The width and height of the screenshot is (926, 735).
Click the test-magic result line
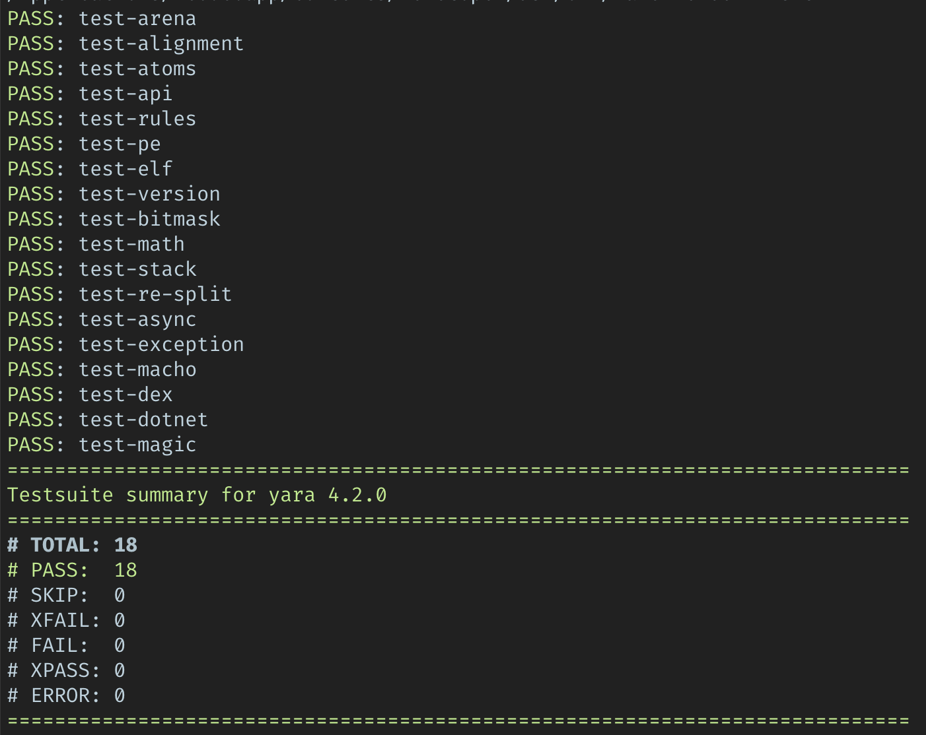(102, 445)
